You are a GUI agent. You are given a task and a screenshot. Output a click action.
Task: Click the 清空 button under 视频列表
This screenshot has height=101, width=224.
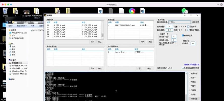pyautogui.click(x=100, y=42)
